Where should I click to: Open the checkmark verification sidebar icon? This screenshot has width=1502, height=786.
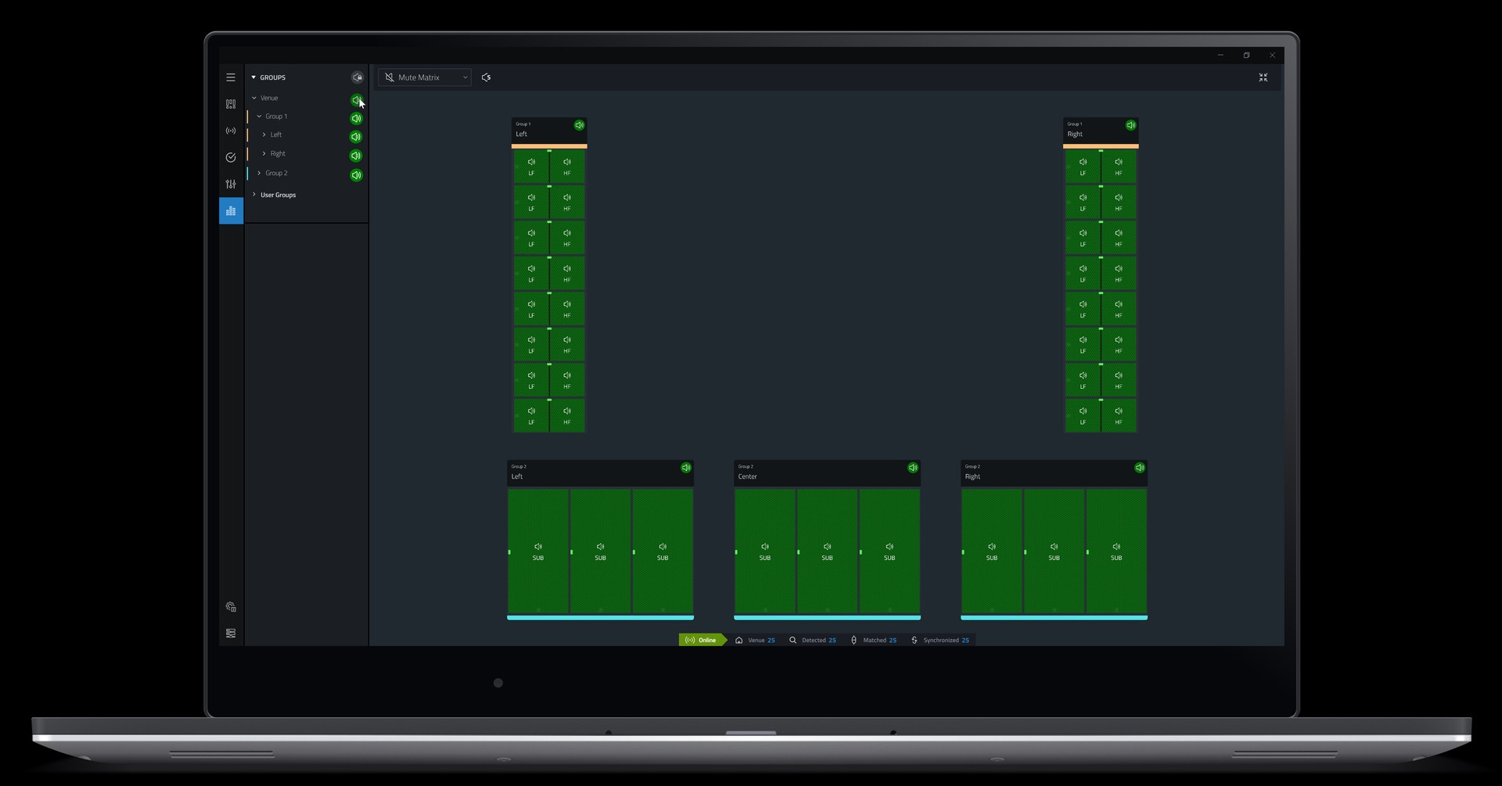coord(231,157)
